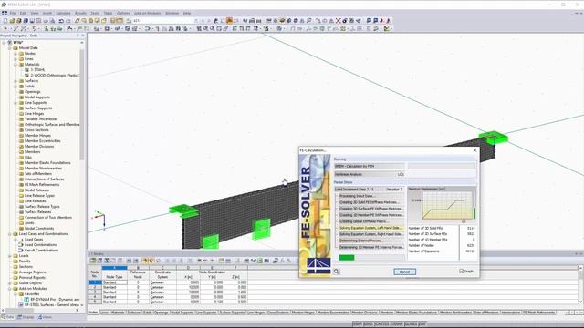Pin the Project Navigator panel
The height and width of the screenshot is (328, 584).
pyautogui.click(x=78, y=36)
